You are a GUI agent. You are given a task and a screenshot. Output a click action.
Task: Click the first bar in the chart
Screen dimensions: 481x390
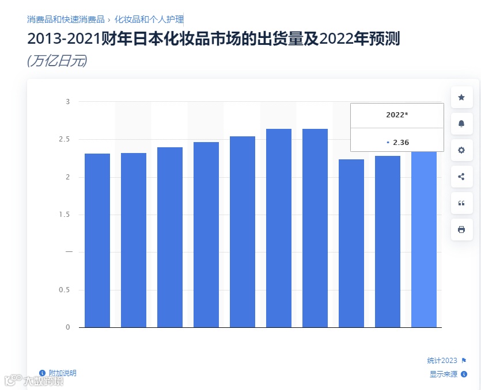coord(97,240)
